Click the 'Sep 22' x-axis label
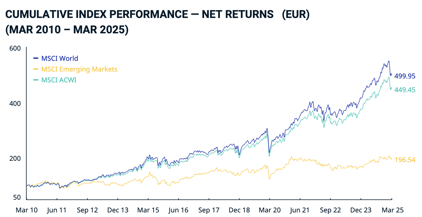The width and height of the screenshot is (422, 217). pyautogui.click(x=330, y=210)
